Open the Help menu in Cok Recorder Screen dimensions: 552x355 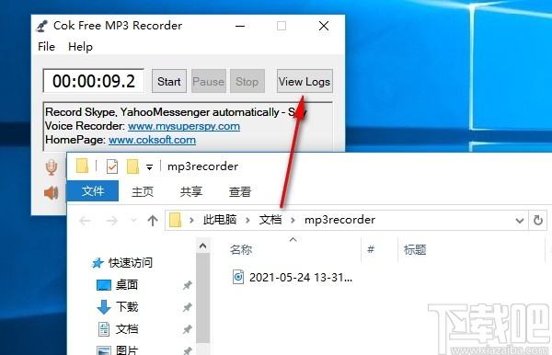tap(80, 46)
